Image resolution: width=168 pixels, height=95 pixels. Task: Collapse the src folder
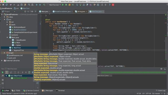tap(5, 20)
